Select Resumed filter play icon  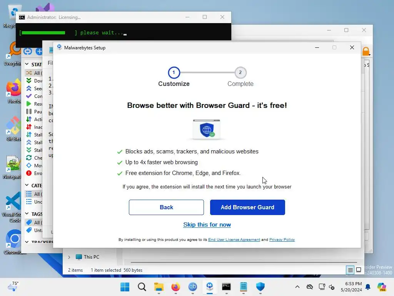(29, 104)
